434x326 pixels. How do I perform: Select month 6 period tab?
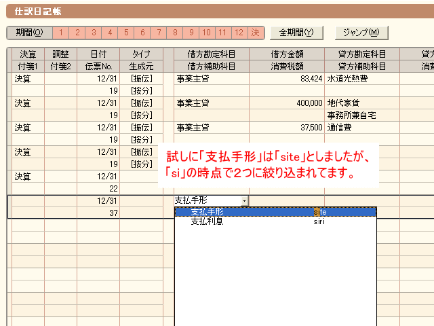pyautogui.click(x=142, y=33)
